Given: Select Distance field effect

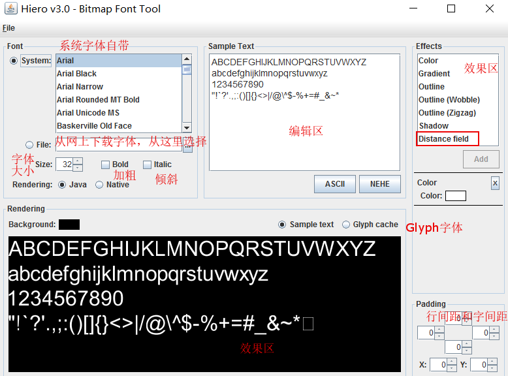Looking at the screenshot, I should coord(458,138).
